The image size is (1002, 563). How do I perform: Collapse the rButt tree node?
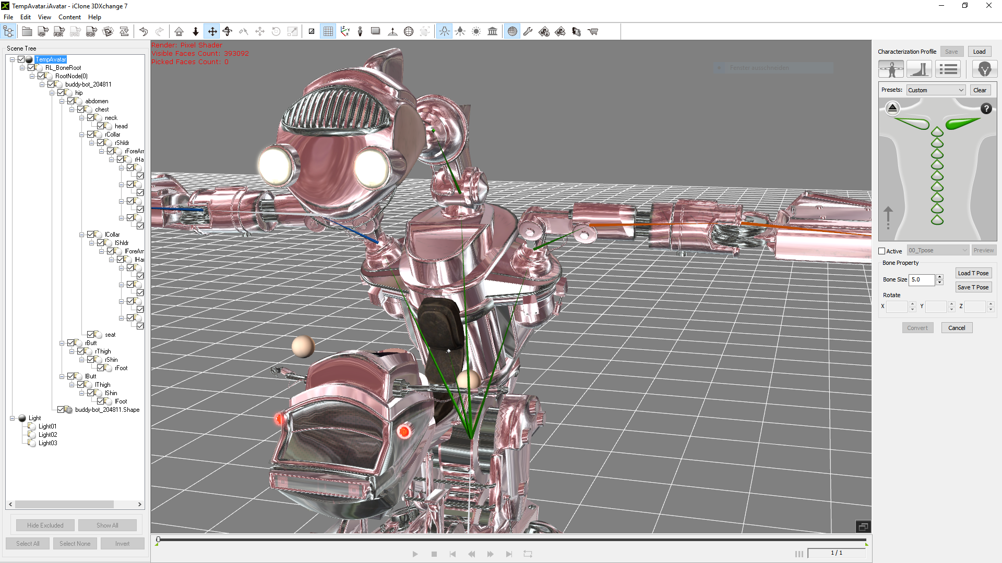pyautogui.click(x=62, y=343)
